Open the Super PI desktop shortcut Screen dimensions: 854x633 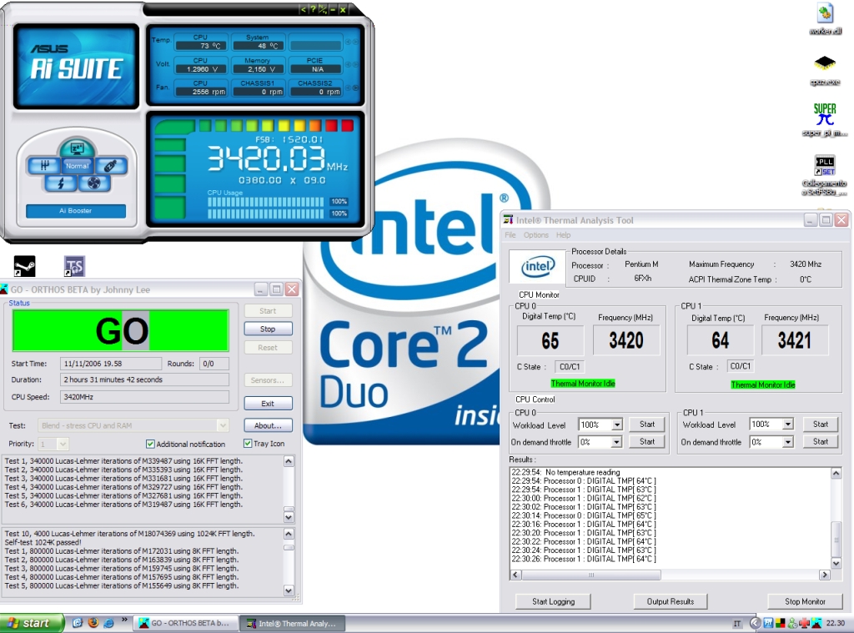point(825,119)
